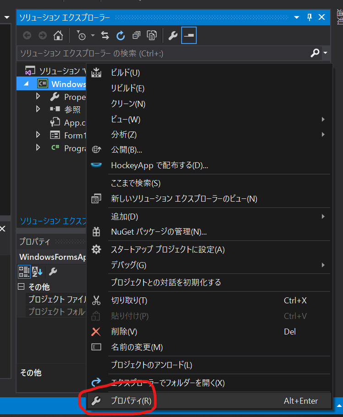
Task: Toggle auto-hide pin for Solution Explorer
Action: coord(310,17)
